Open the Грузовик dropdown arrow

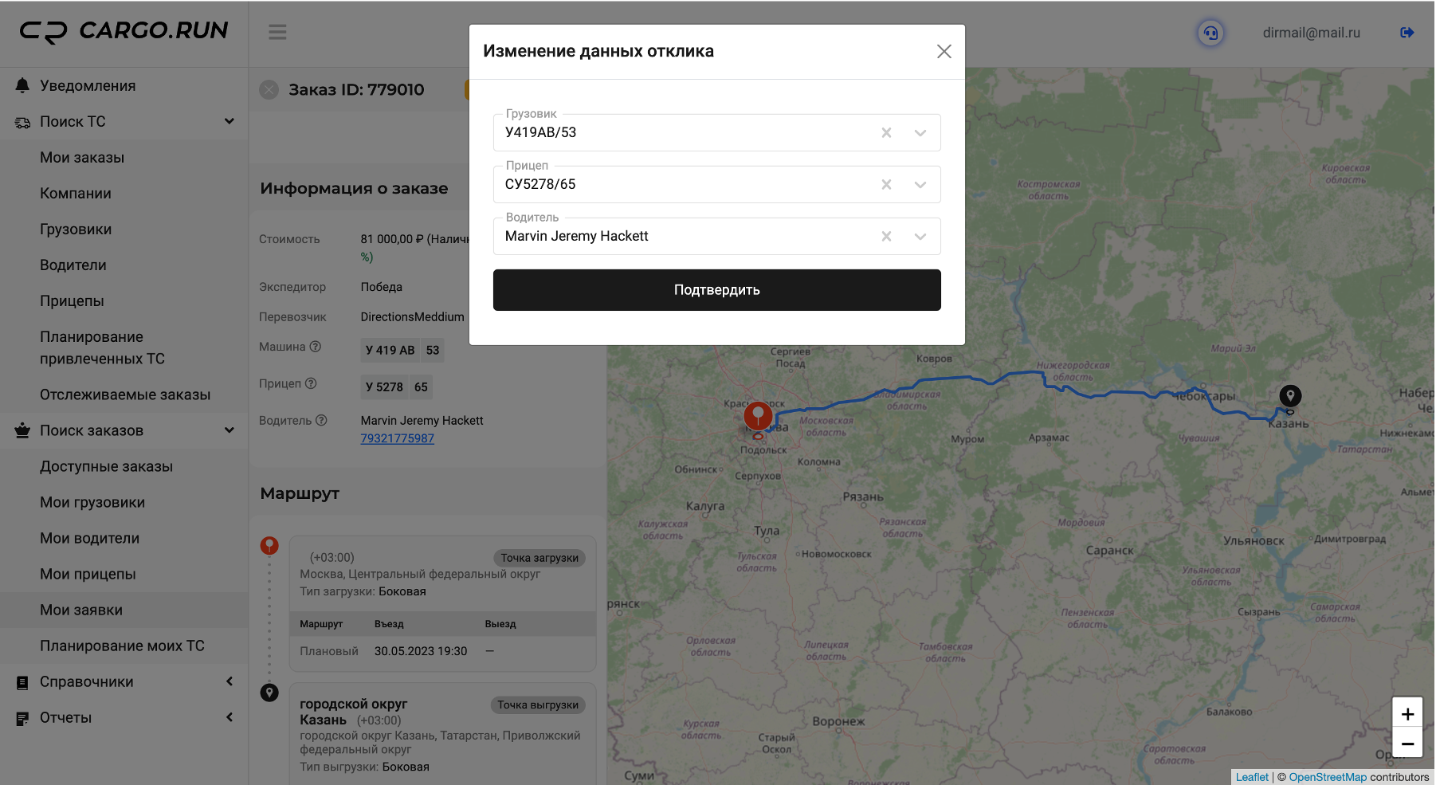[x=920, y=133]
